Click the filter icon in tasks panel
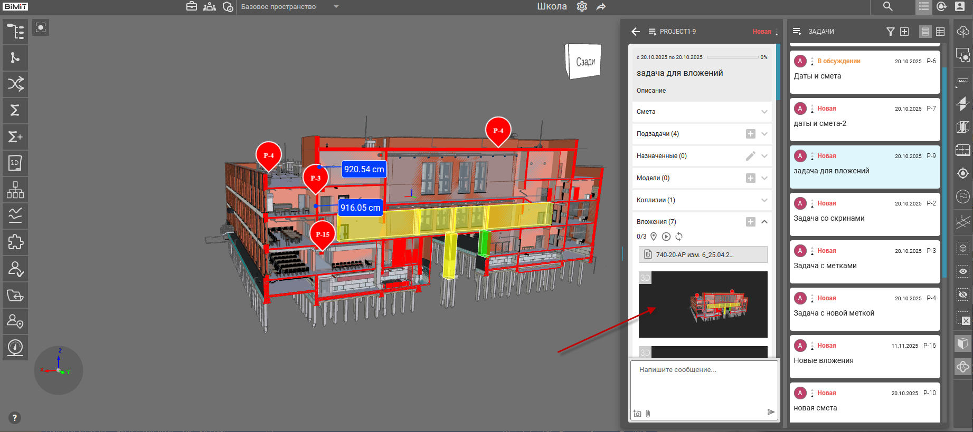The image size is (973, 432). pos(890,32)
